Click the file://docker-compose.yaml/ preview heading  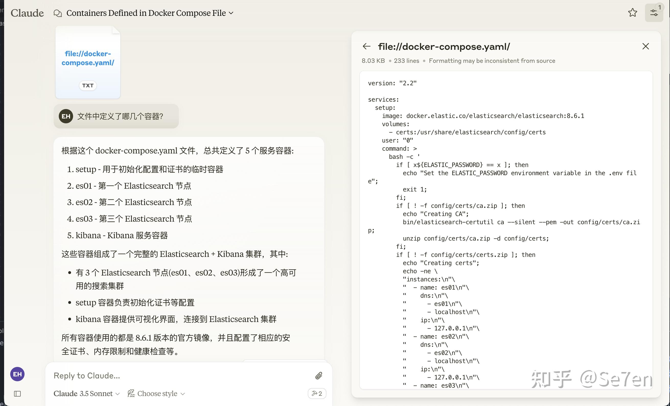coord(444,46)
